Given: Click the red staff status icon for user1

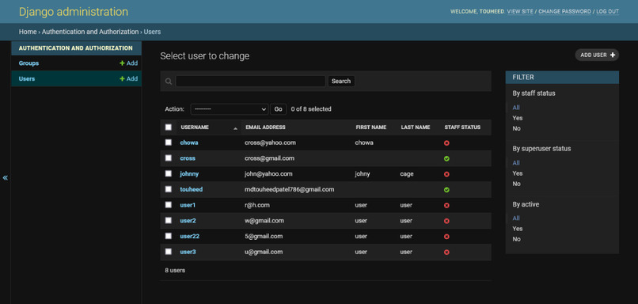Looking at the screenshot, I should click(x=446, y=206).
